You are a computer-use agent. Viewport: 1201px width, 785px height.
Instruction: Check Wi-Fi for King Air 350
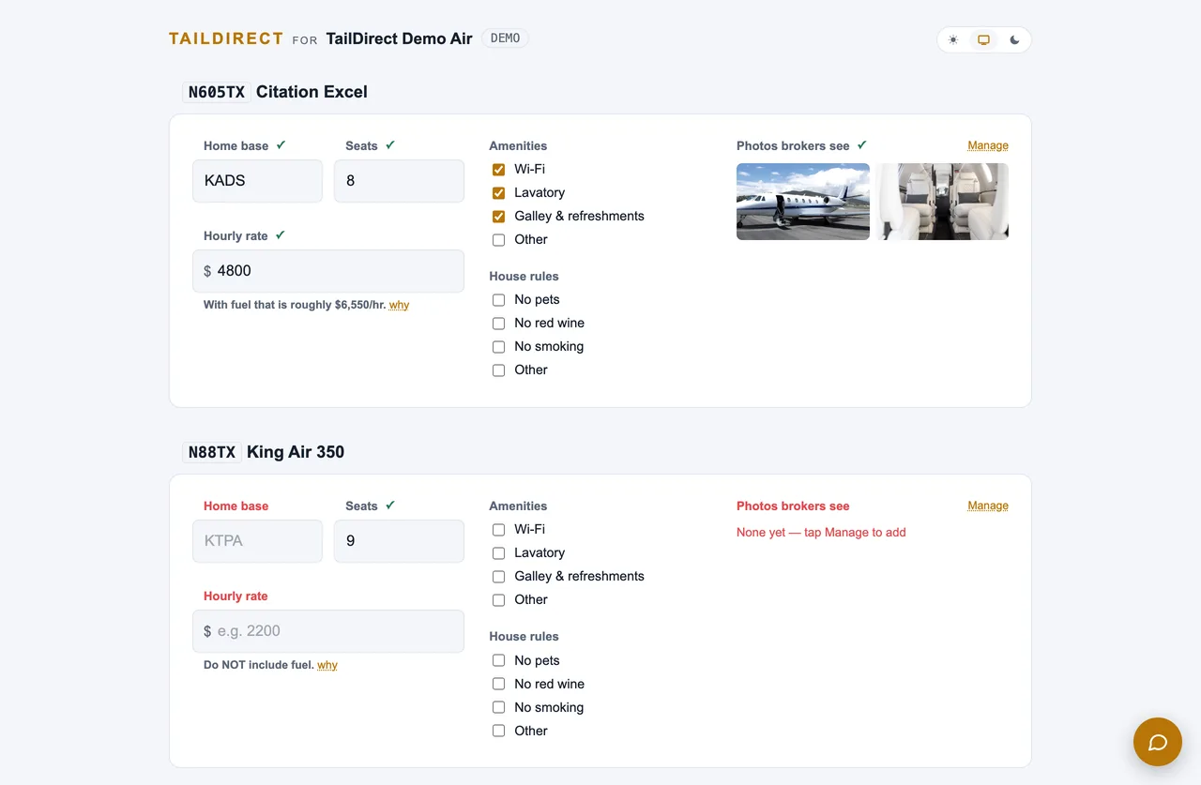coord(499,530)
